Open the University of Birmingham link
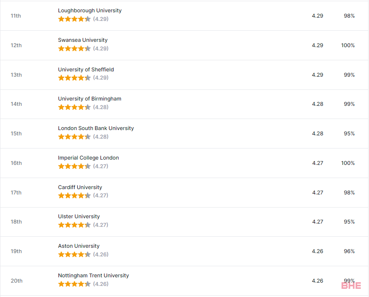This screenshot has height=297, width=369. point(90,99)
